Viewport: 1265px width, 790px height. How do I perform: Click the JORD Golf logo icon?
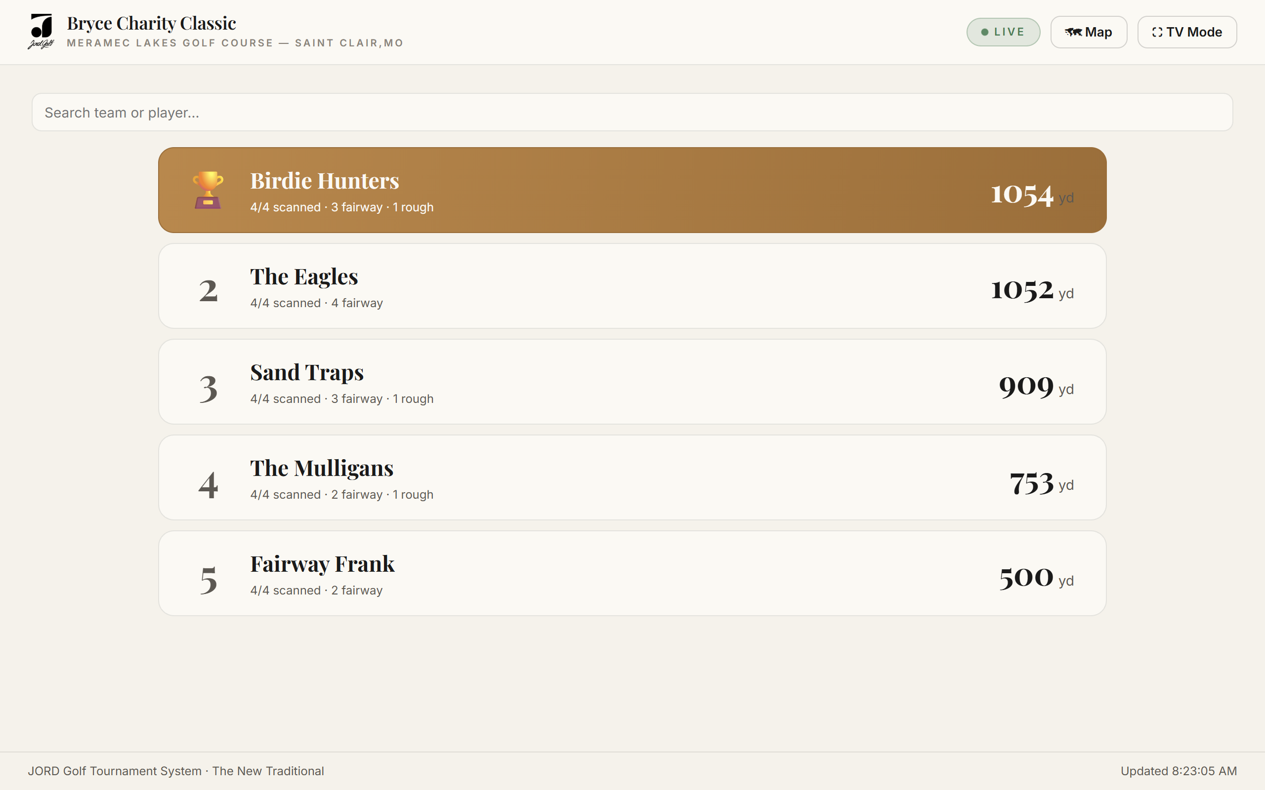click(42, 32)
